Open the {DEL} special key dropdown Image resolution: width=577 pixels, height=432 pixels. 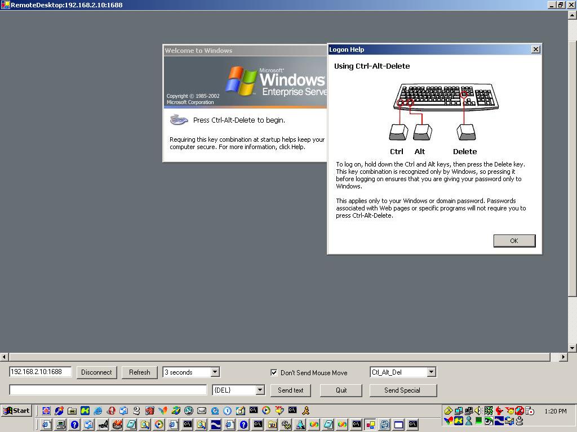point(260,390)
